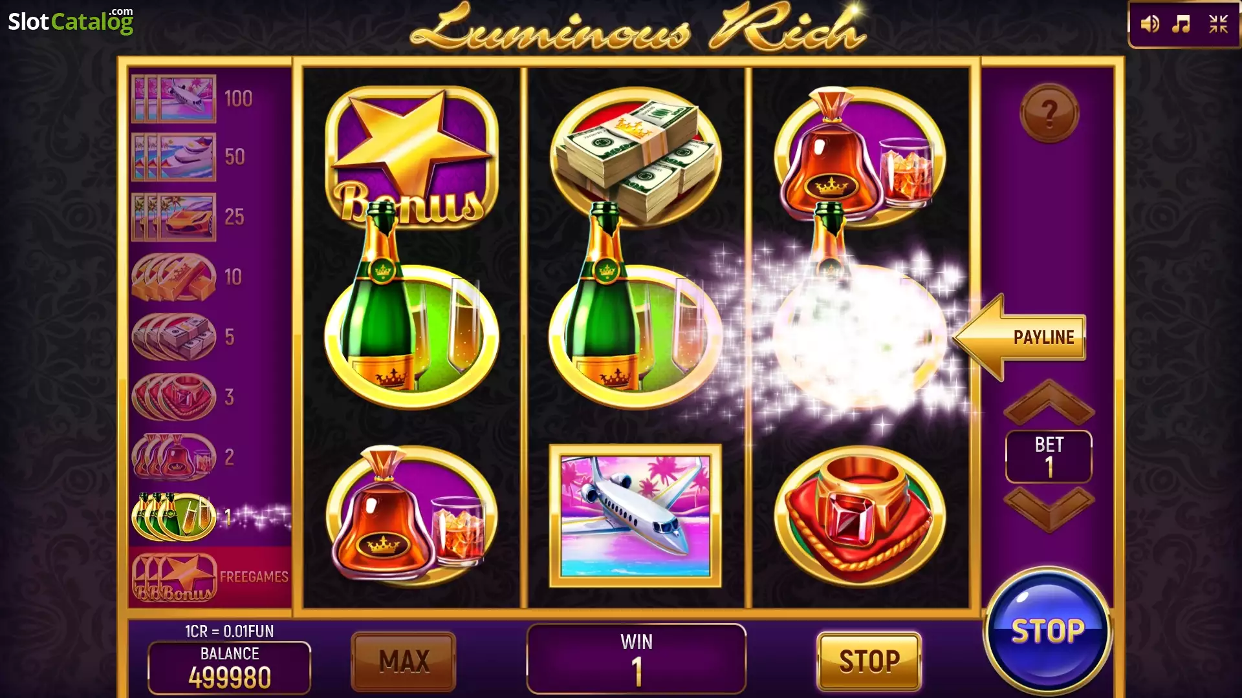Click the Bonus FREEGAMES paytable row

pos(210,577)
